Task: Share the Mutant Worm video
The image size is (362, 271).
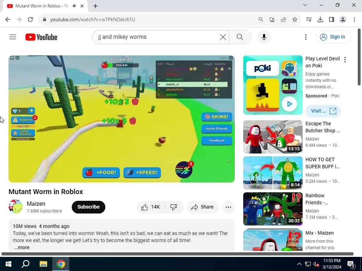Action: click(203, 207)
